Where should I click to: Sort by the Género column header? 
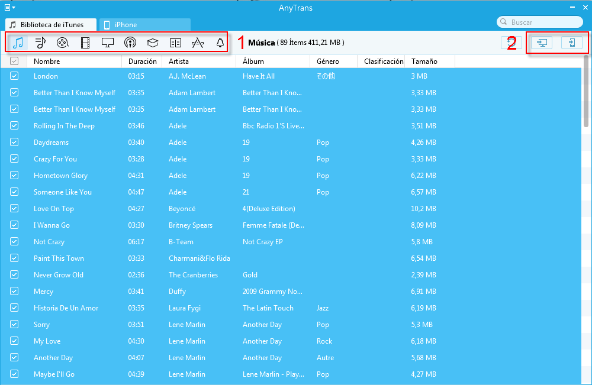click(334, 61)
